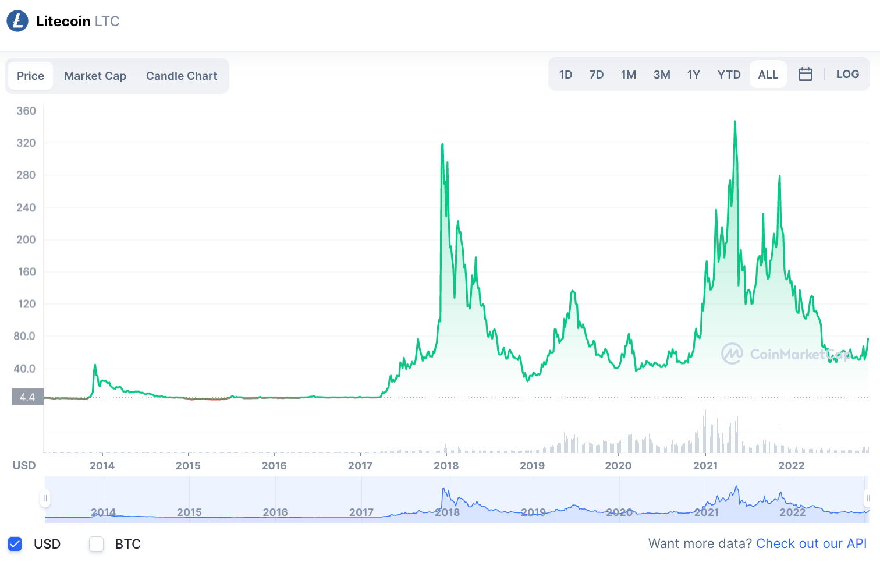Toggle LOG scale for the chart

(848, 74)
